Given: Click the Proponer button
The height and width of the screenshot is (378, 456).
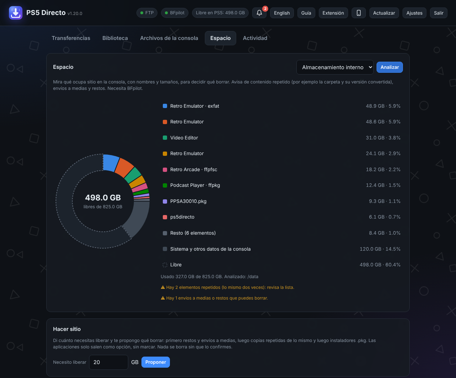Looking at the screenshot, I should coord(156,362).
